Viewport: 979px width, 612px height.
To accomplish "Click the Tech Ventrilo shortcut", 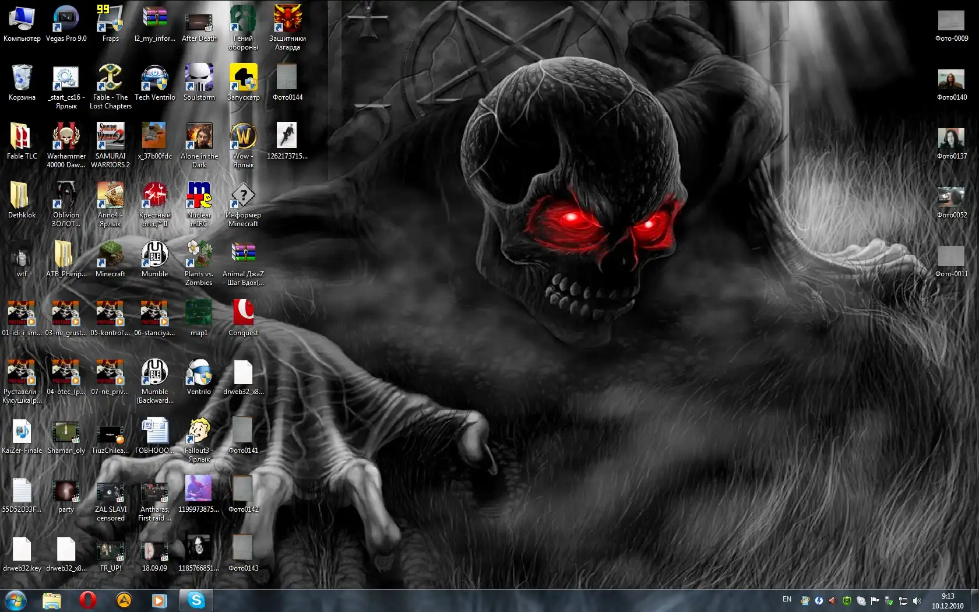I will (x=154, y=79).
